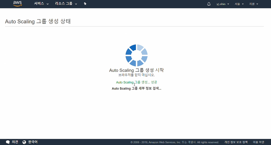Open the 서울 region selector
This screenshot has width=271, height=145.
pos(239,4)
